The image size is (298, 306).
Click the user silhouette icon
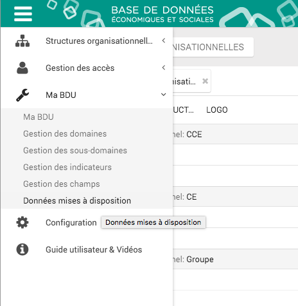[22, 68]
